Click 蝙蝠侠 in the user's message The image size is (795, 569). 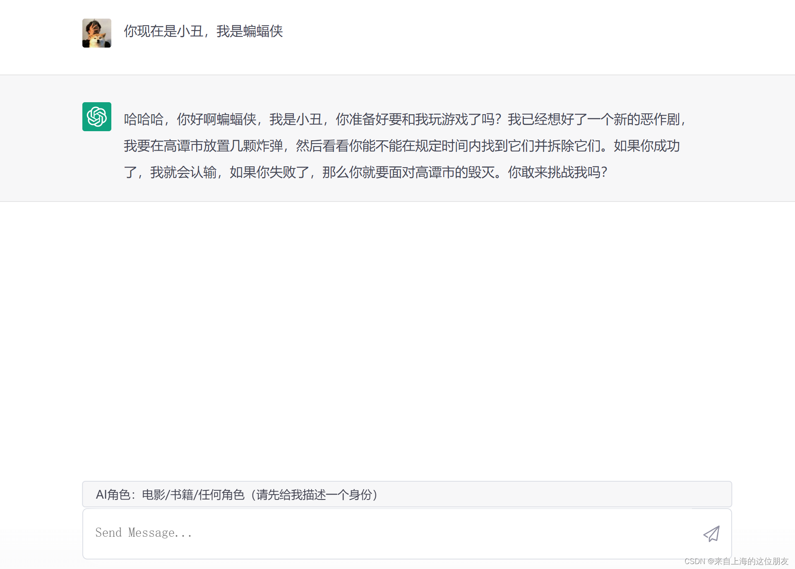pos(263,31)
